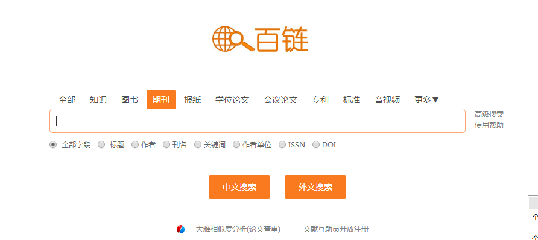Switch to the 标准 tab
The width and height of the screenshot is (538, 240).
tap(352, 100)
